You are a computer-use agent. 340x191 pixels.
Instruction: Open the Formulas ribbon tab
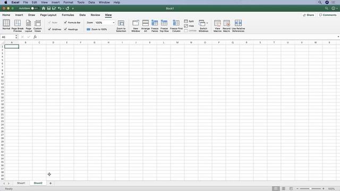pos(68,15)
